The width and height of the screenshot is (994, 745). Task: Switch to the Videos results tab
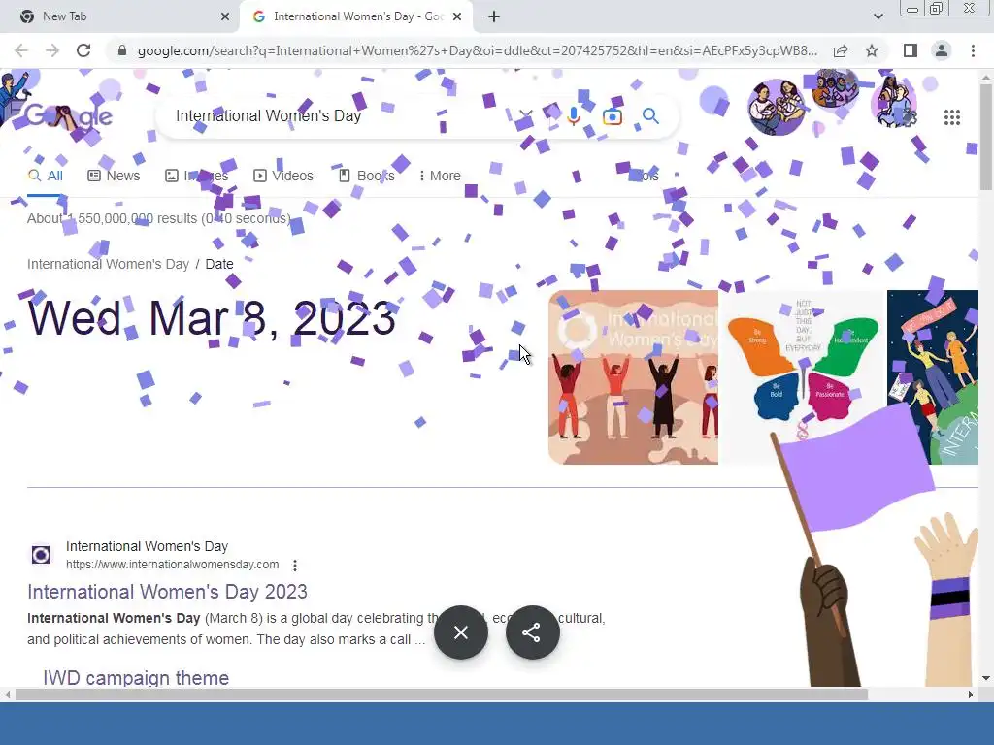[x=283, y=177]
